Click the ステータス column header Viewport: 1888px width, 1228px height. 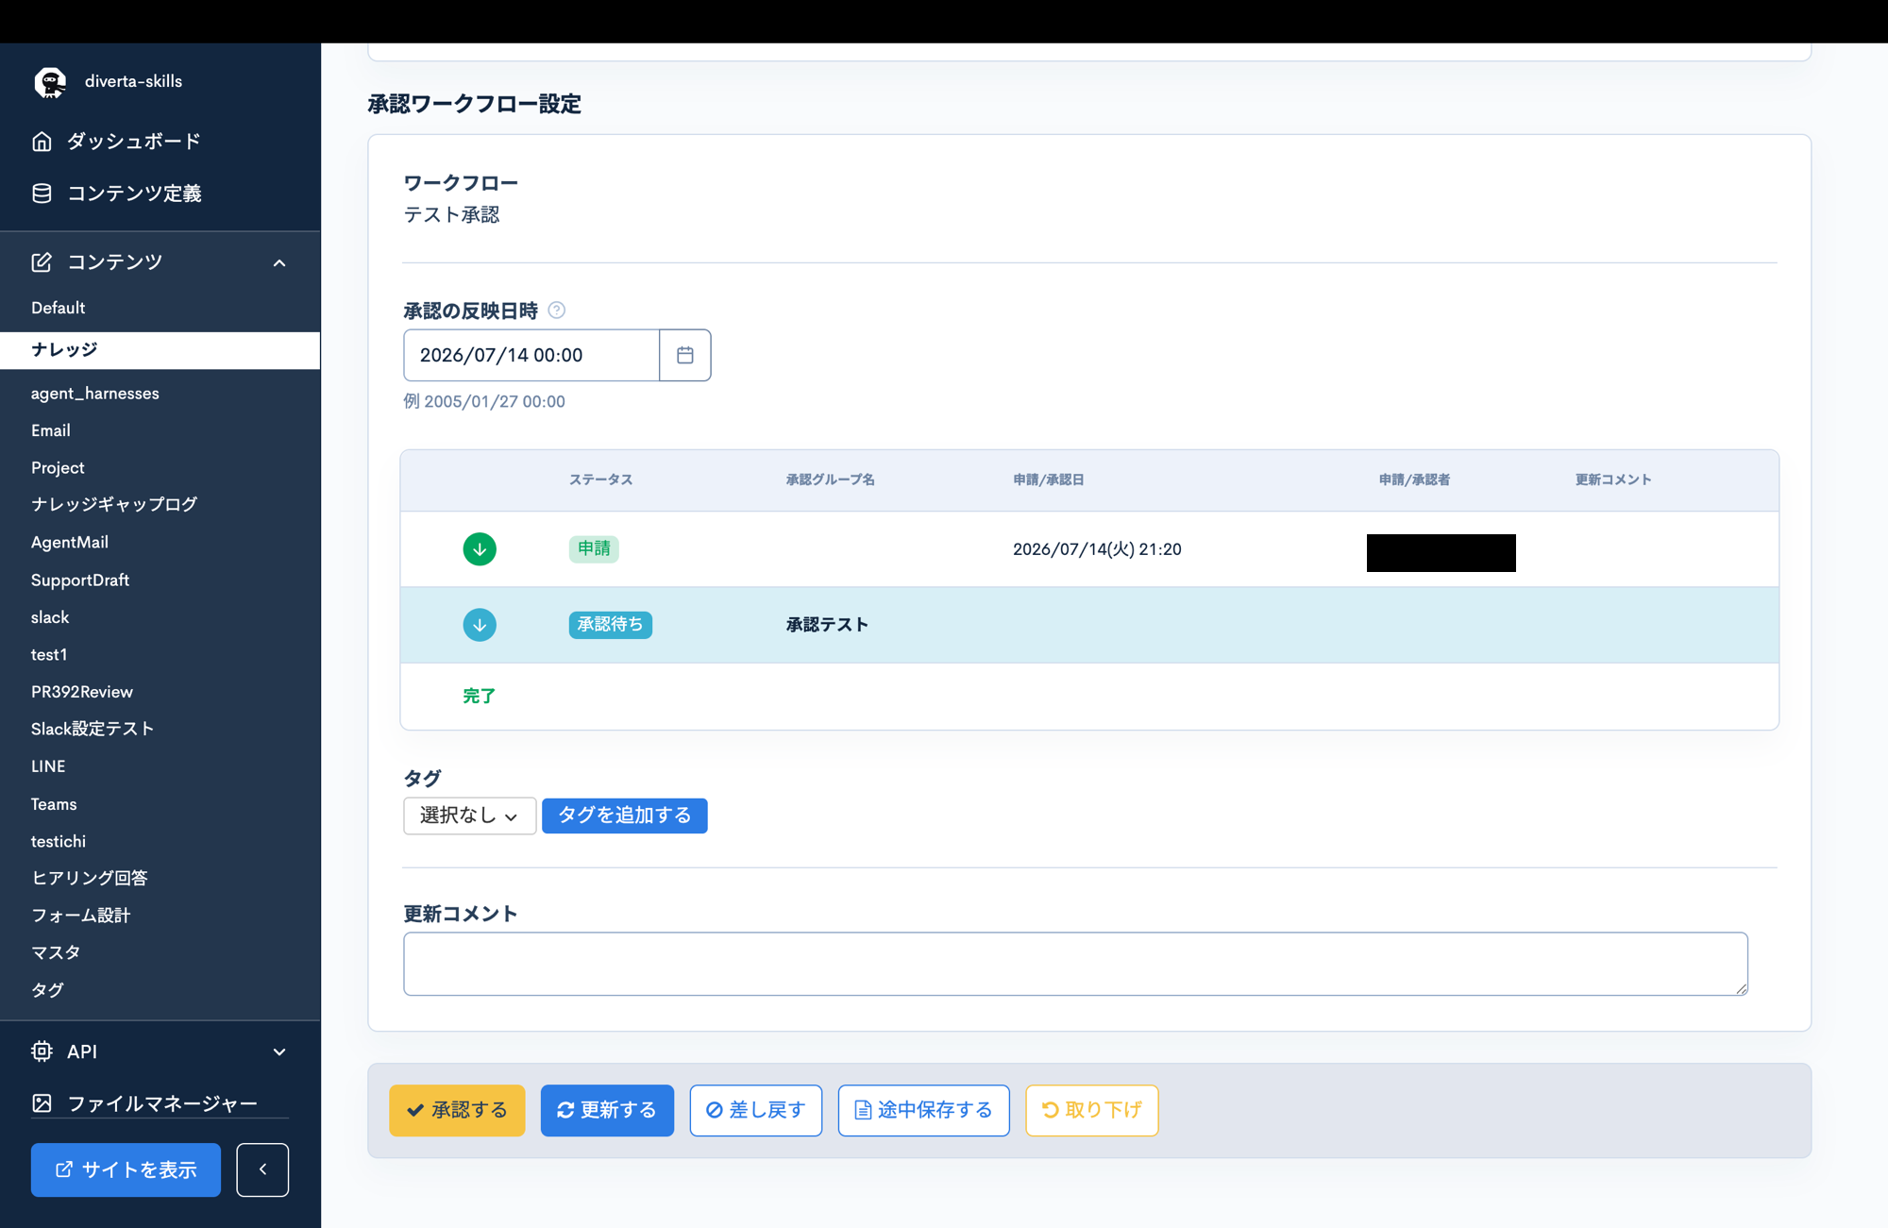tap(600, 480)
